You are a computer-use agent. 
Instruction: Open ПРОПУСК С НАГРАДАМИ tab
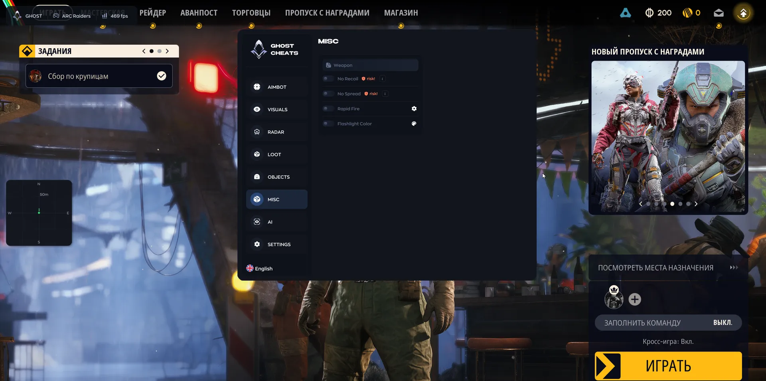click(x=327, y=13)
